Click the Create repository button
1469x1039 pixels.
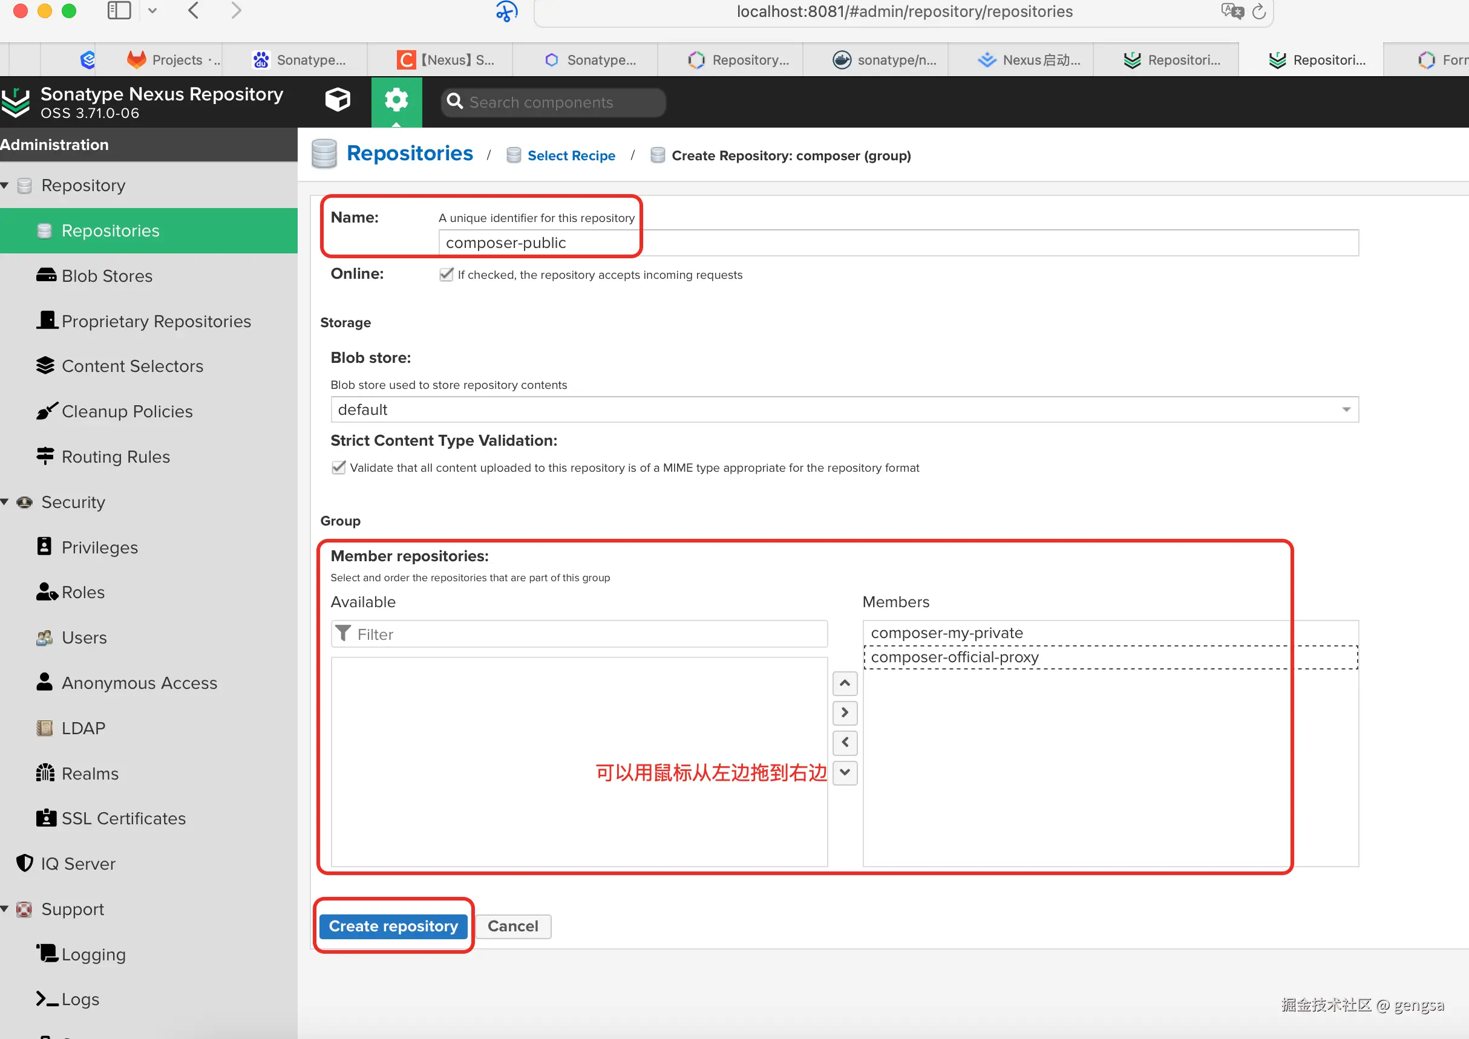click(393, 926)
